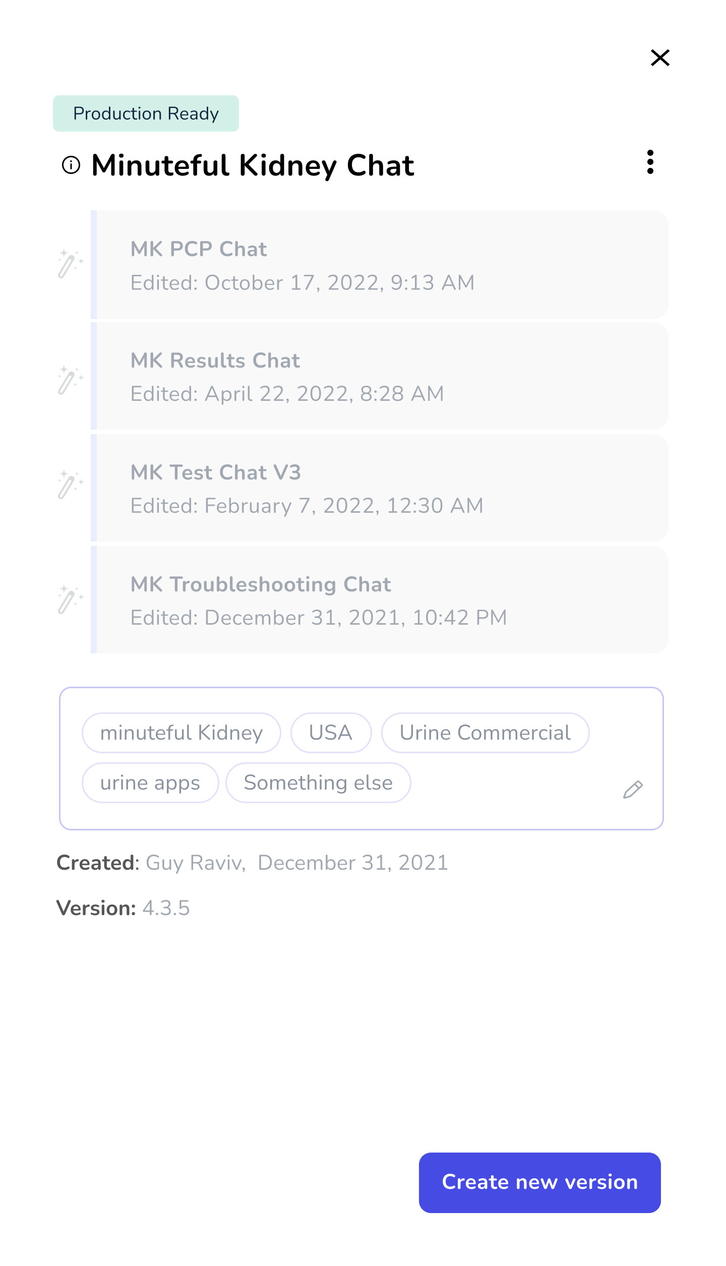Click the magic wand icon beside MK PCP Chat

point(70,264)
